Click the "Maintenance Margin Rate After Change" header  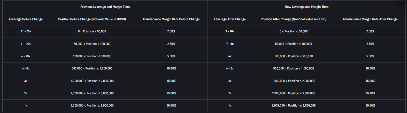point(370,19)
